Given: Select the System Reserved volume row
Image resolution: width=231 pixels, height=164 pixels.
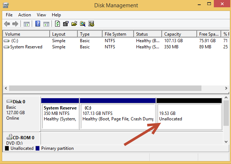Looking at the screenshot, I should pyautogui.click(x=26, y=47).
